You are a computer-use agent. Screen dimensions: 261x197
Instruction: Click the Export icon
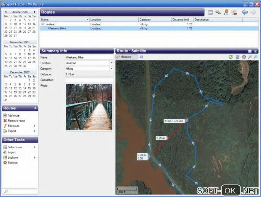(5, 131)
